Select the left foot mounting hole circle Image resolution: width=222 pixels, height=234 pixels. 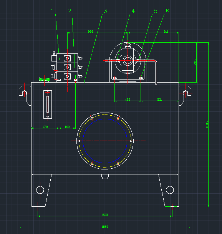click(x=40, y=190)
